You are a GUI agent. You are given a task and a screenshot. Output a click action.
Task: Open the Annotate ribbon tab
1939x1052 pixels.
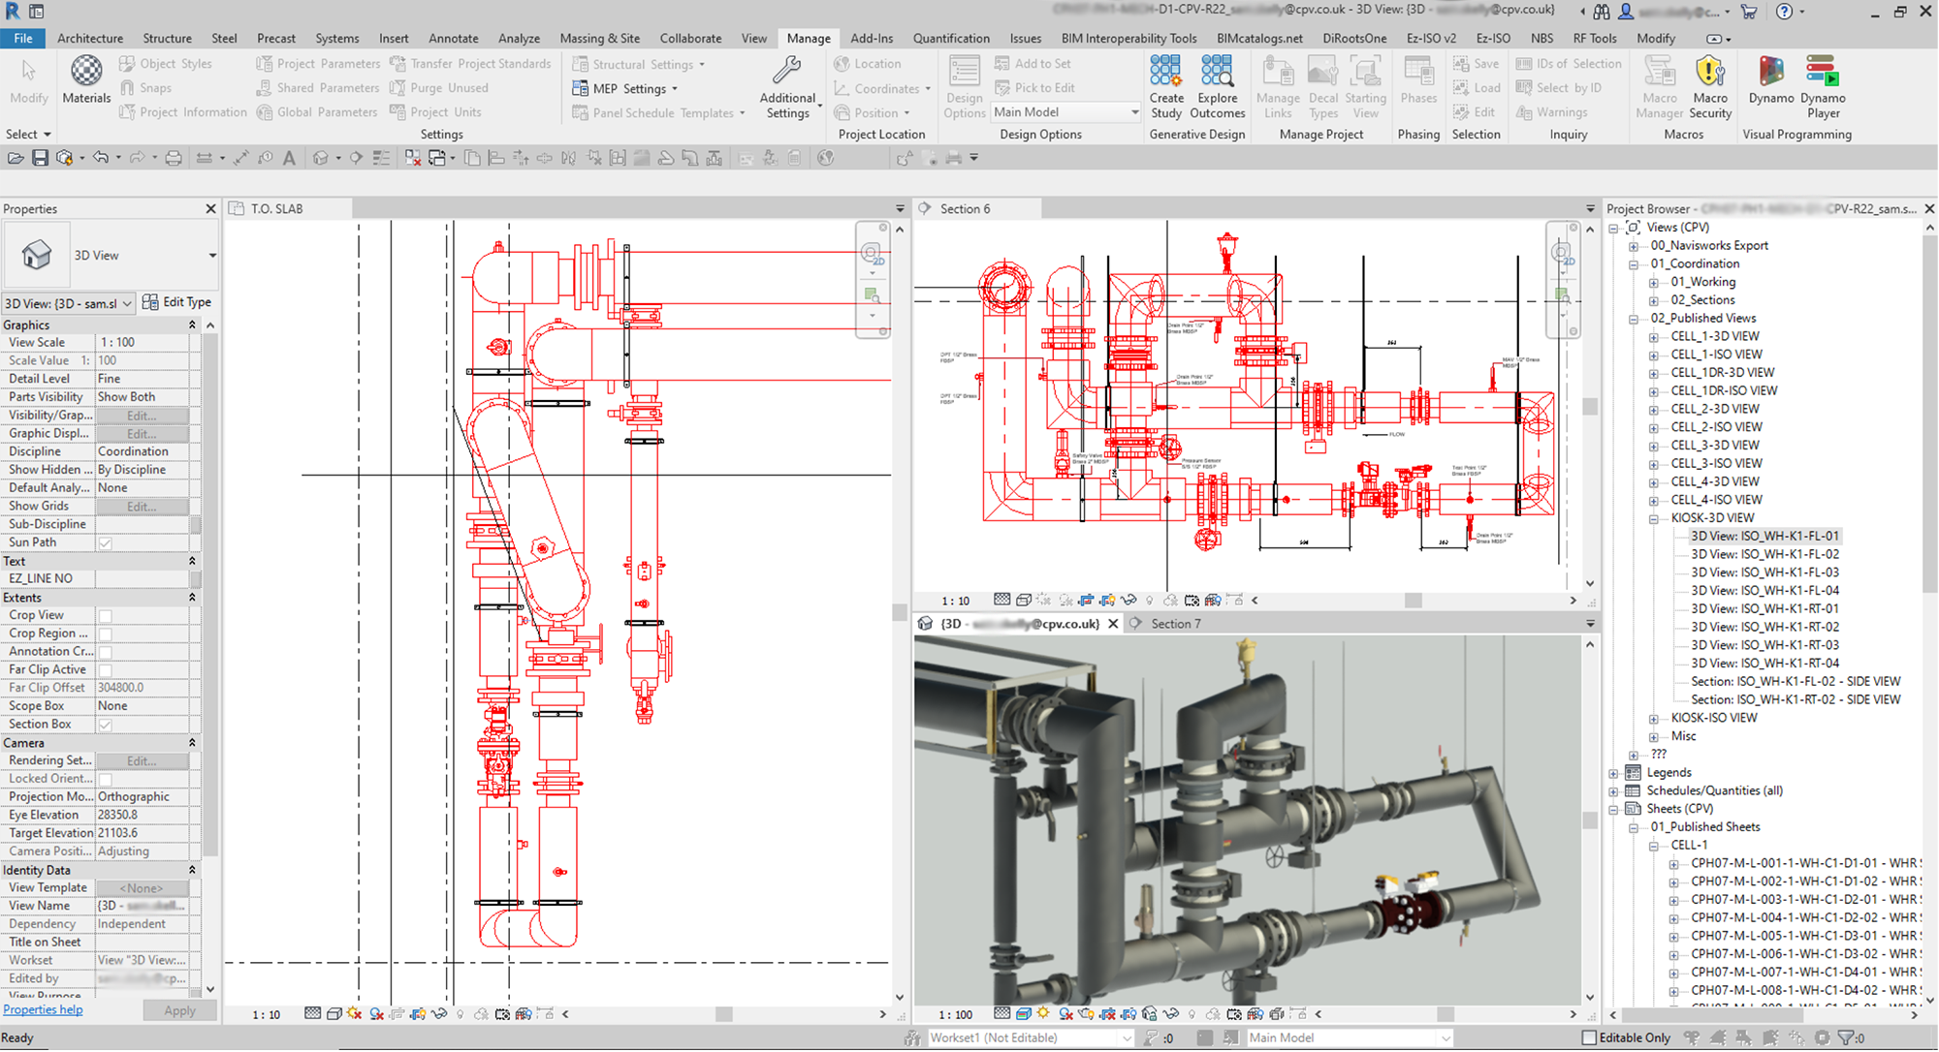(454, 39)
